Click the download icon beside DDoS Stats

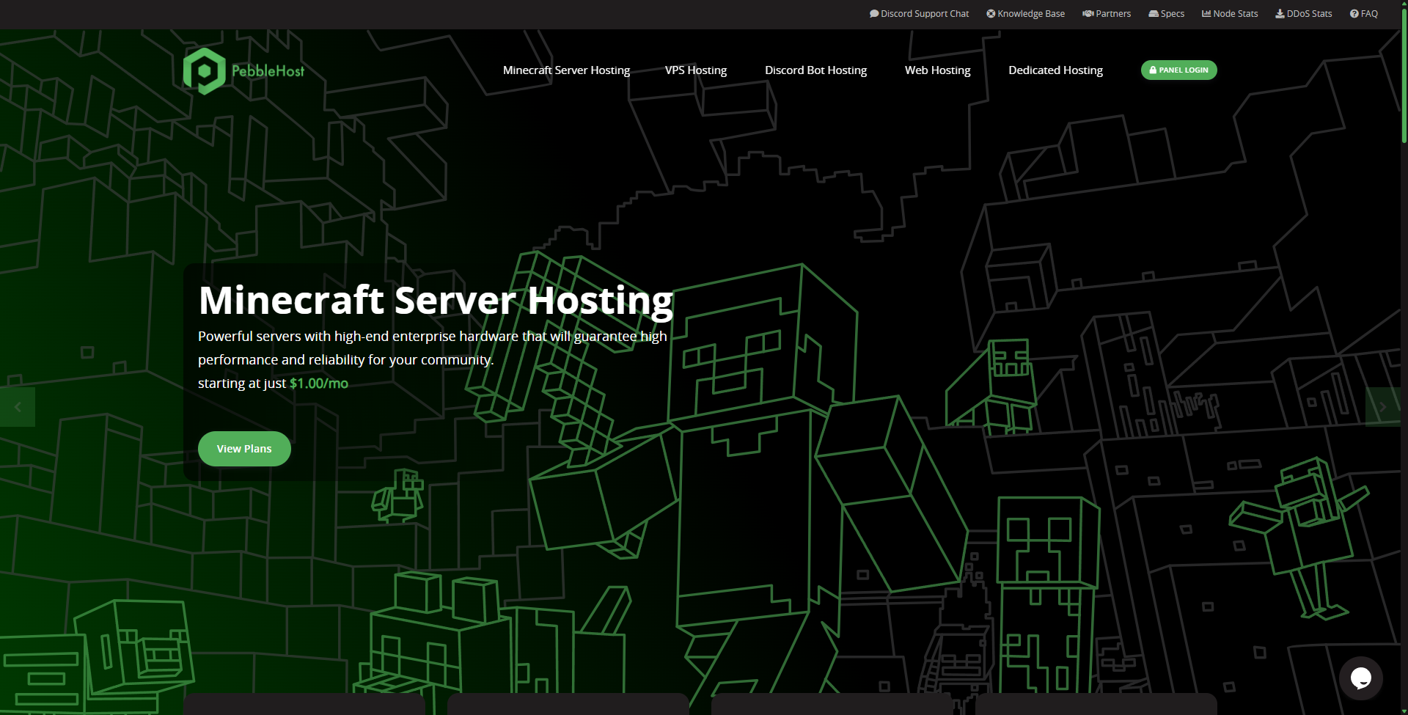(x=1280, y=14)
